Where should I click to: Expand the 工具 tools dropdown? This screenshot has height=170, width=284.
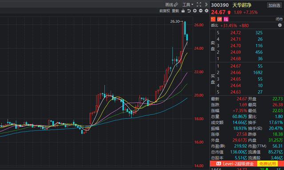188,4
